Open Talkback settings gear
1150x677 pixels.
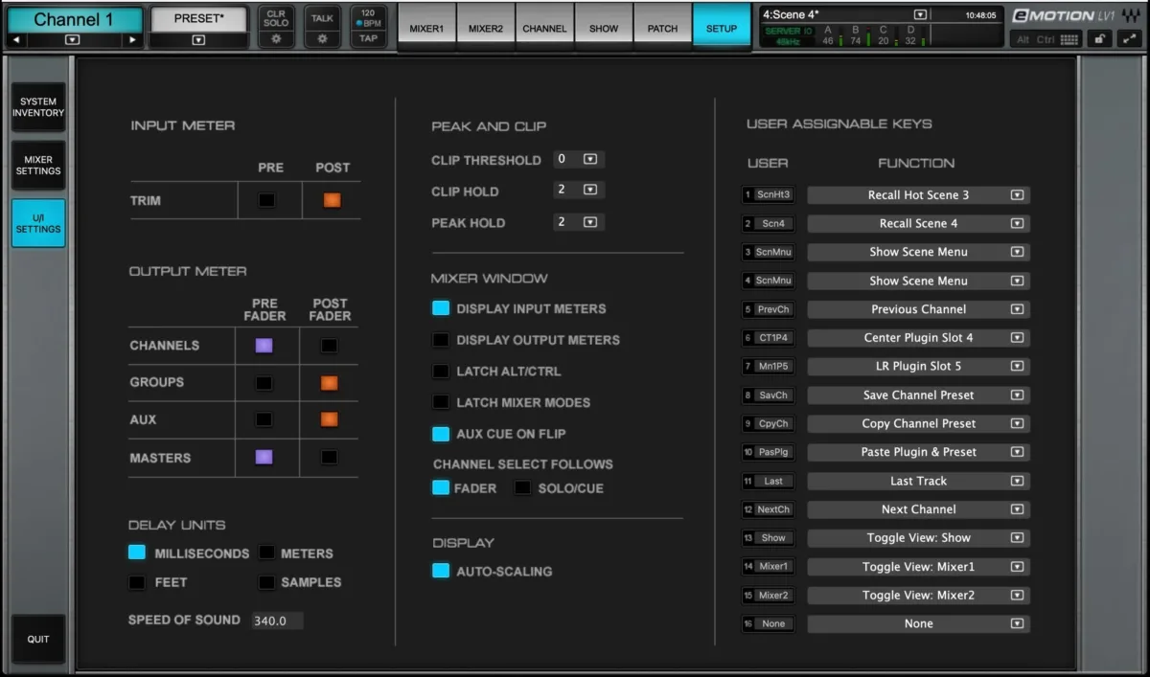(322, 39)
